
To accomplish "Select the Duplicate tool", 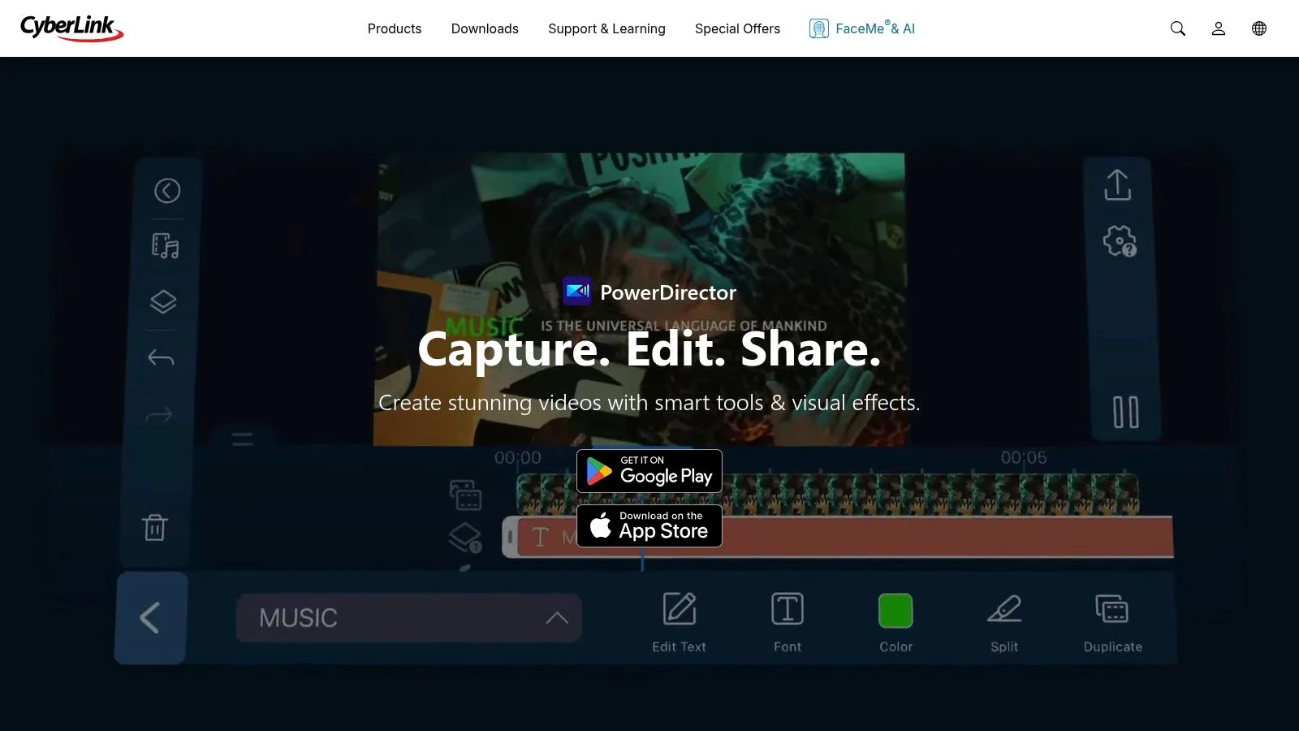I will [x=1112, y=623].
